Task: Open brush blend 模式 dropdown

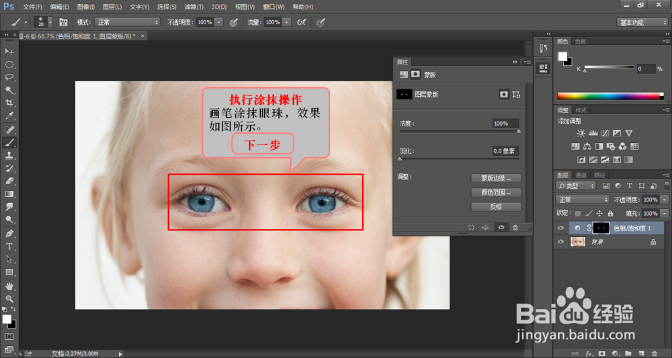Action: coord(127,22)
